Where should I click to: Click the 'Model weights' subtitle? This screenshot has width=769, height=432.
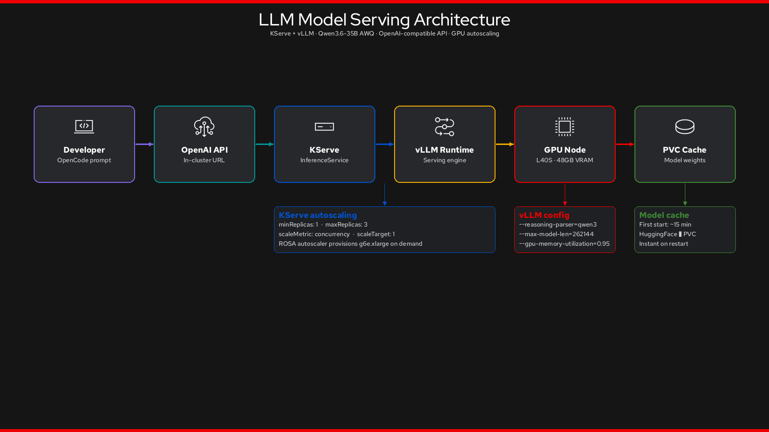pyautogui.click(x=685, y=160)
